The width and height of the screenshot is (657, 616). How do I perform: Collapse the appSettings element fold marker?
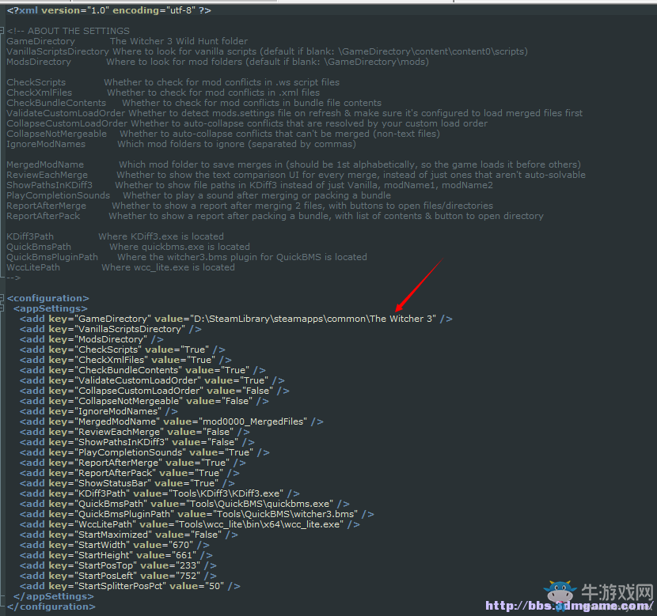[x=2, y=309]
